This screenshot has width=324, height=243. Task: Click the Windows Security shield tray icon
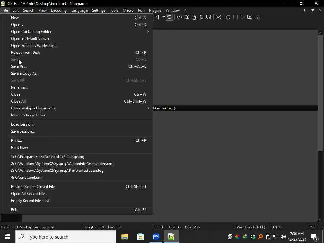(253, 237)
